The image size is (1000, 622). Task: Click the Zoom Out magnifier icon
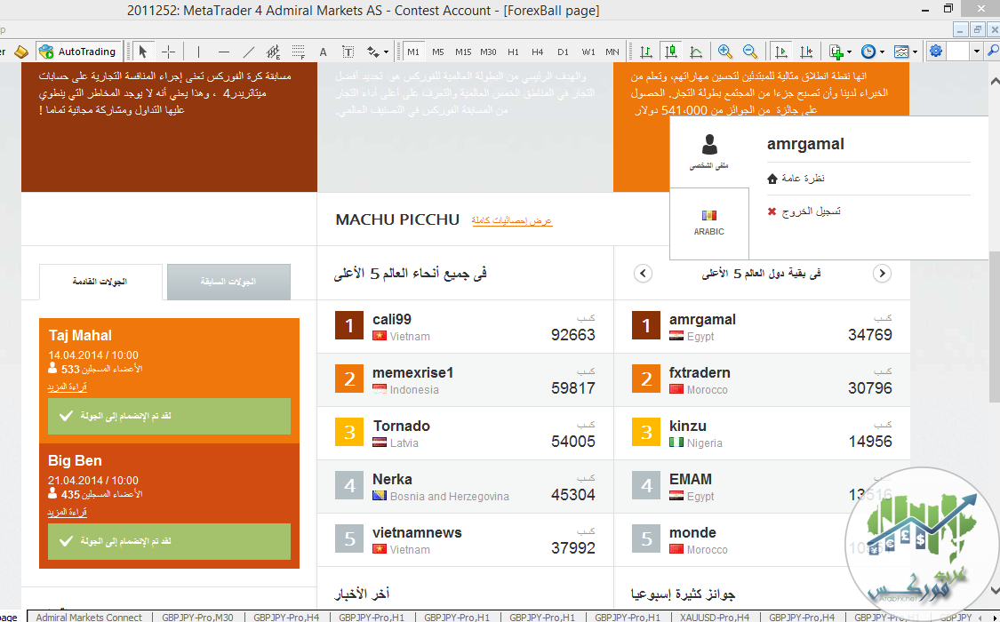click(x=749, y=52)
